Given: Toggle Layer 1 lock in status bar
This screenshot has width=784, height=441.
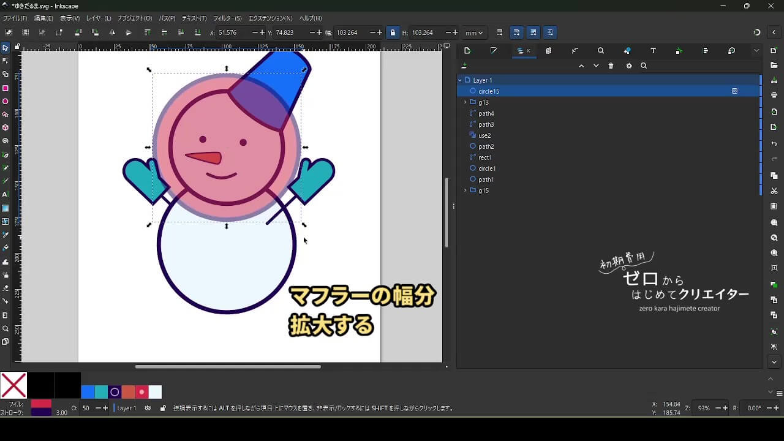Looking at the screenshot, I should [162, 408].
